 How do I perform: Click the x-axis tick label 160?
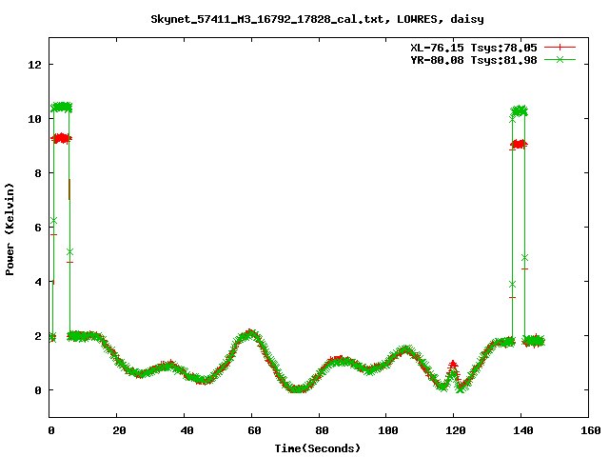pyautogui.click(x=588, y=431)
